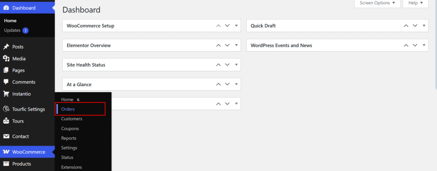Go to Updates under Dashboard
Viewport: 437px width, 171px height.
pyautogui.click(x=12, y=30)
